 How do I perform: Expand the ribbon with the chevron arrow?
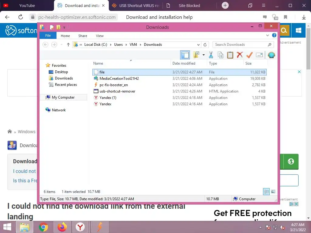point(267,35)
